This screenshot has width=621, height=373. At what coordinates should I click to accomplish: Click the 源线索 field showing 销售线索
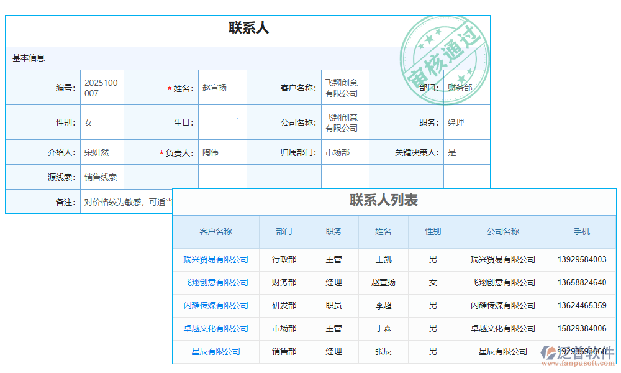tap(101, 177)
